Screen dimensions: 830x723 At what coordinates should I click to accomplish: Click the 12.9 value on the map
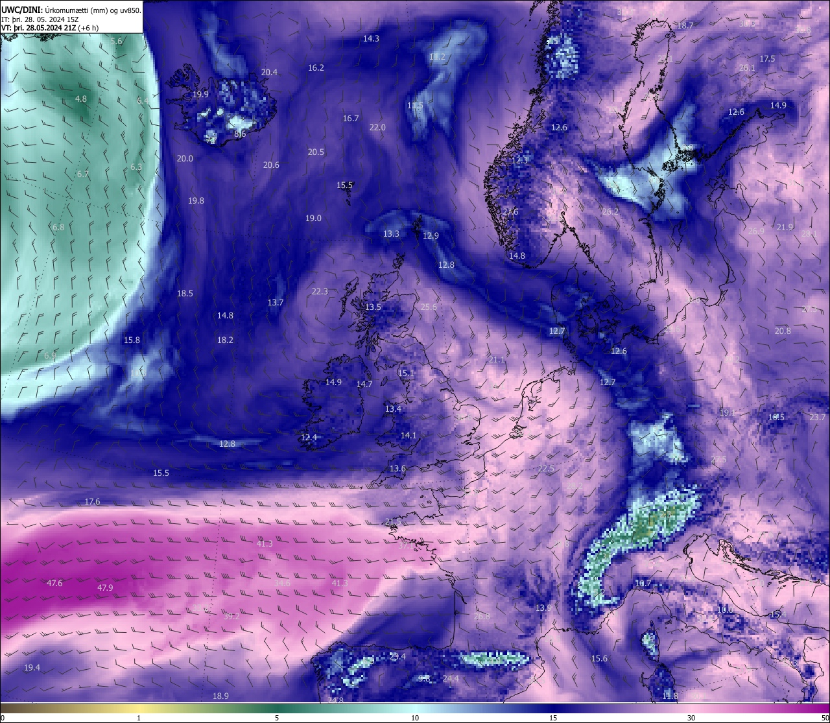431,235
